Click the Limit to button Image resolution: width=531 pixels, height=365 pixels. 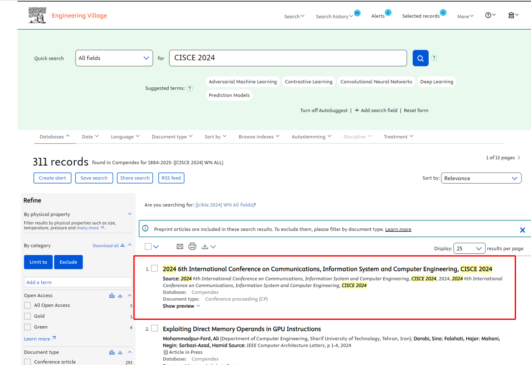click(x=38, y=262)
